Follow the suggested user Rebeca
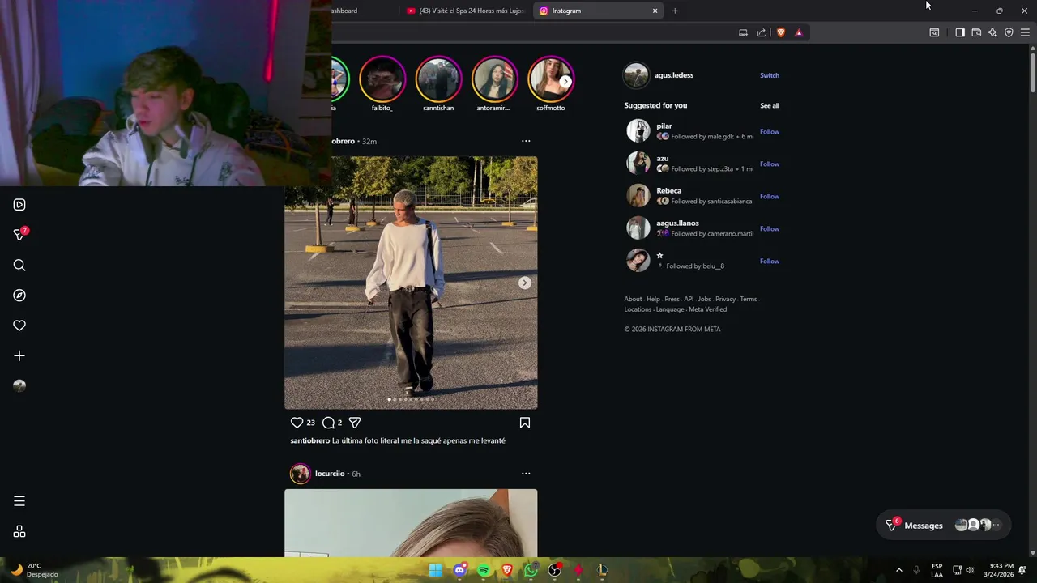1037x583 pixels. pos(770,196)
